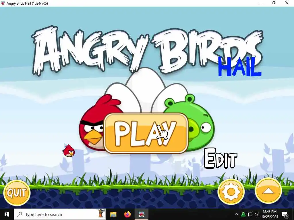Maximize the Angry Birds Hail window

tap(274, 3)
